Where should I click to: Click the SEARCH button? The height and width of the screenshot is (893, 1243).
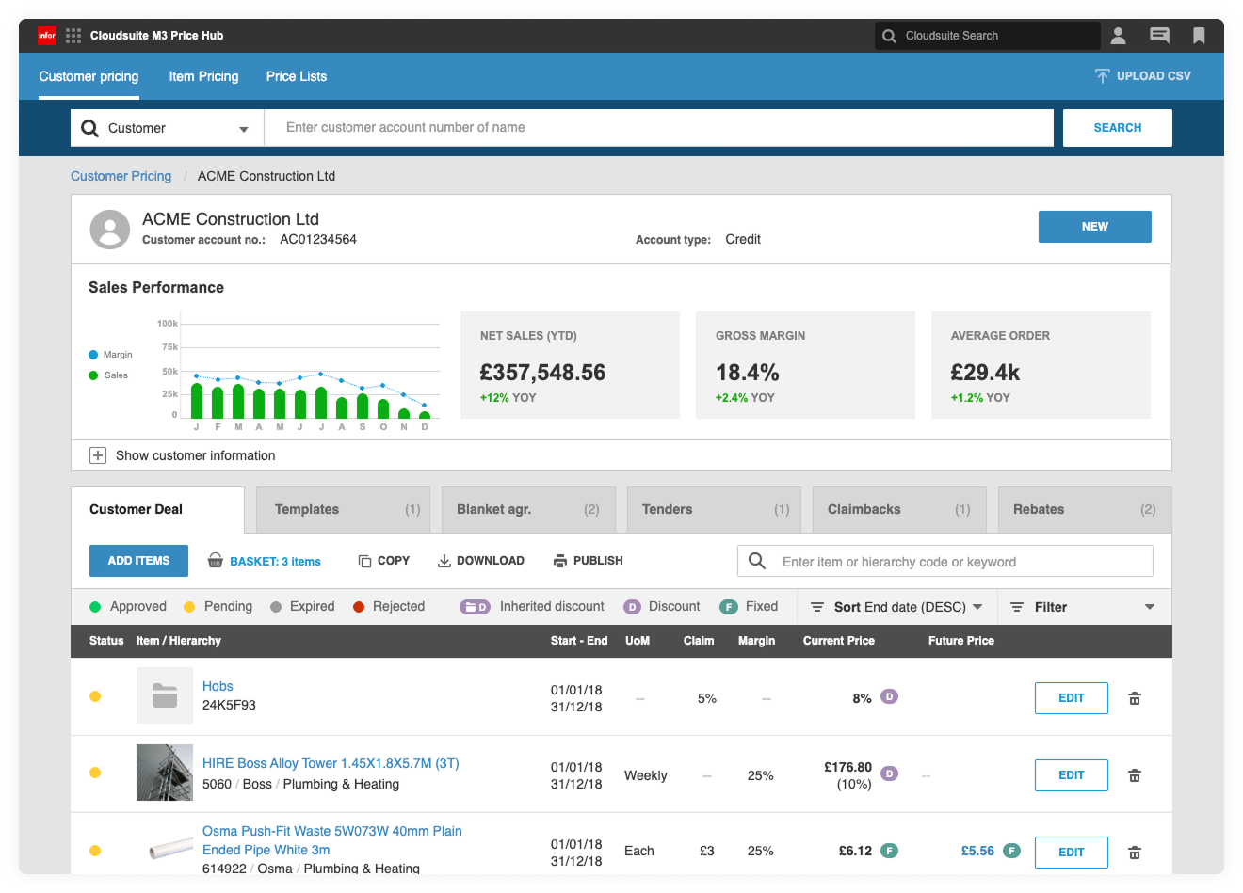(x=1118, y=128)
